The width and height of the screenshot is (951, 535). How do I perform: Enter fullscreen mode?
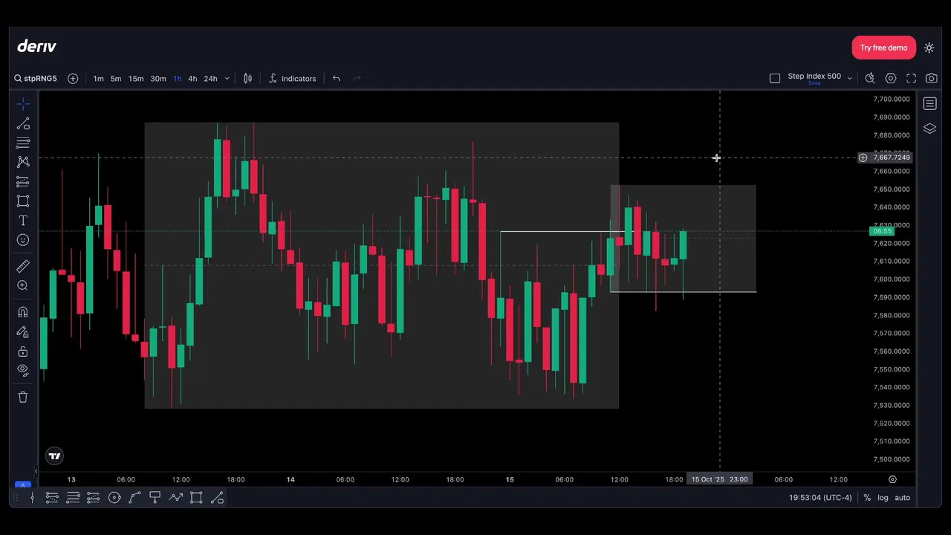912,78
